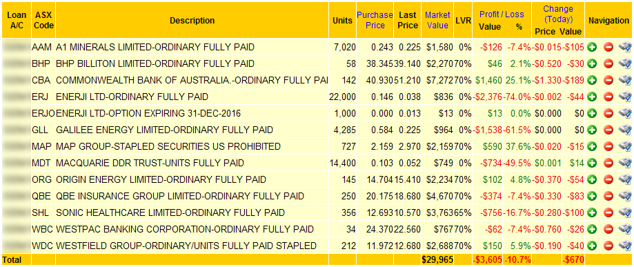Click the Profit / Loss header link
The height and width of the screenshot is (267, 634).
tap(502, 14)
